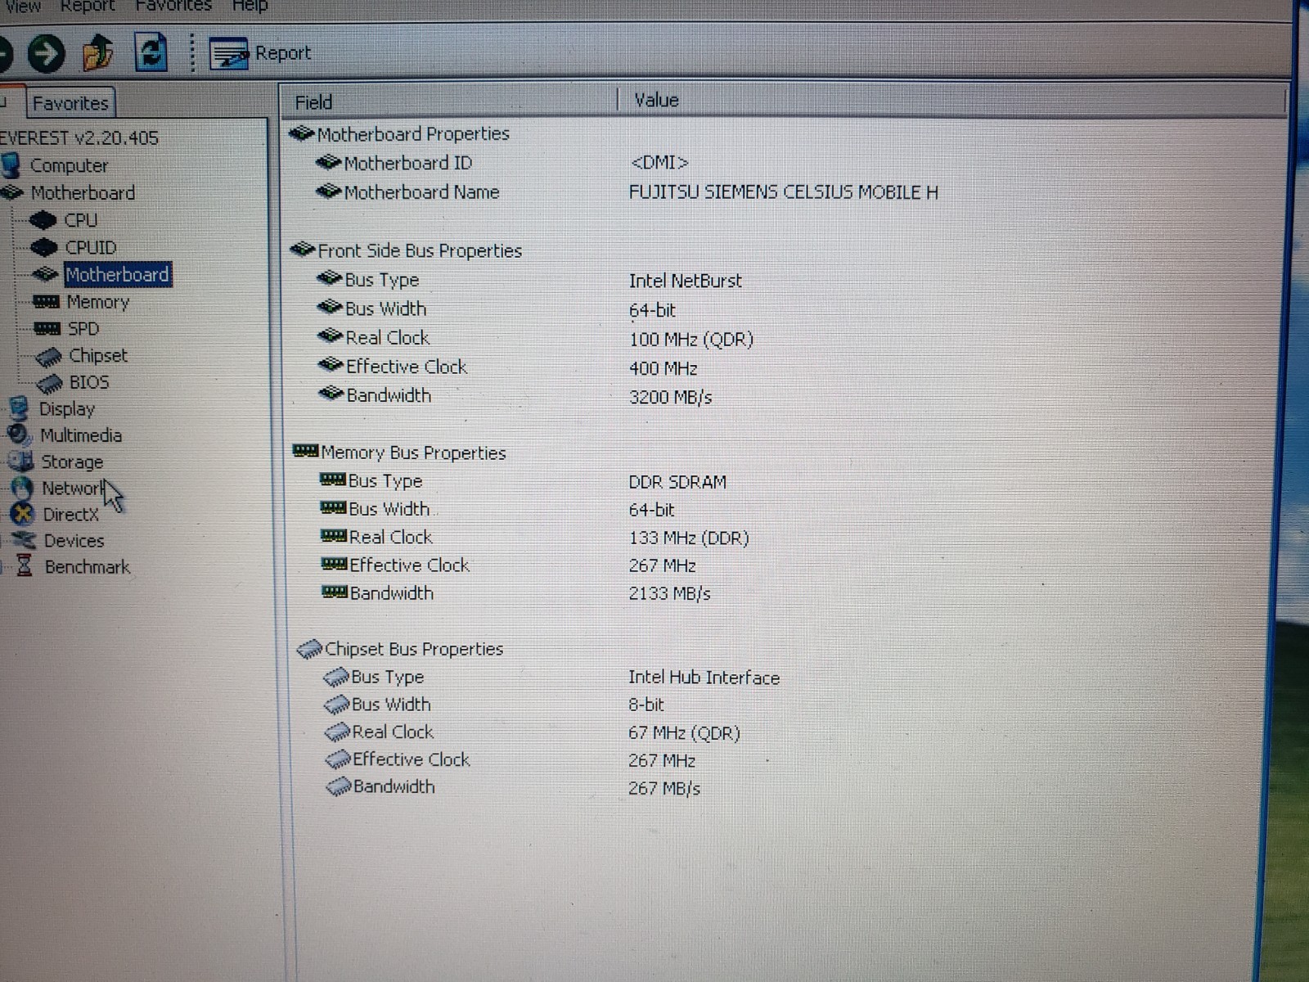Select SPD tree item

click(83, 329)
